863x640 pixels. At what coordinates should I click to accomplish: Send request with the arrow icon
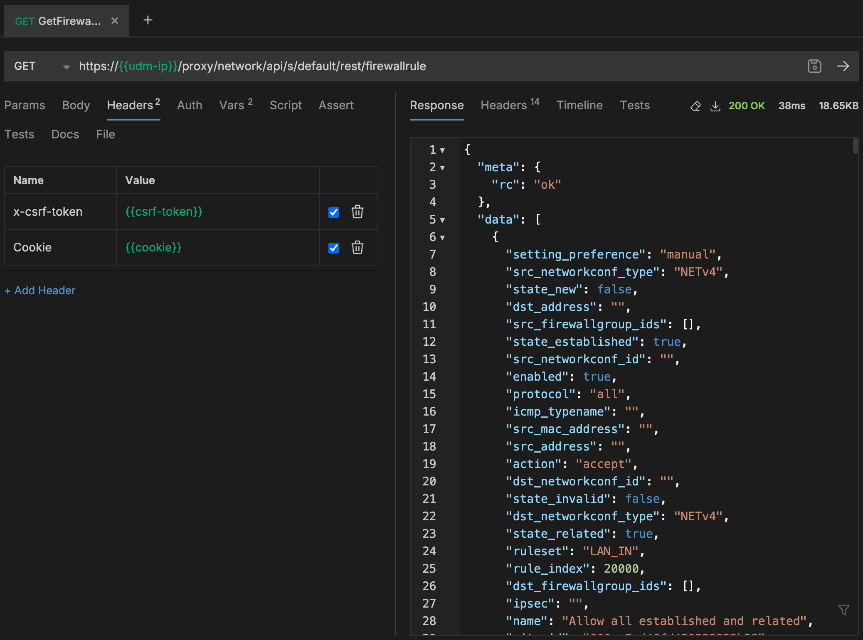[843, 66]
